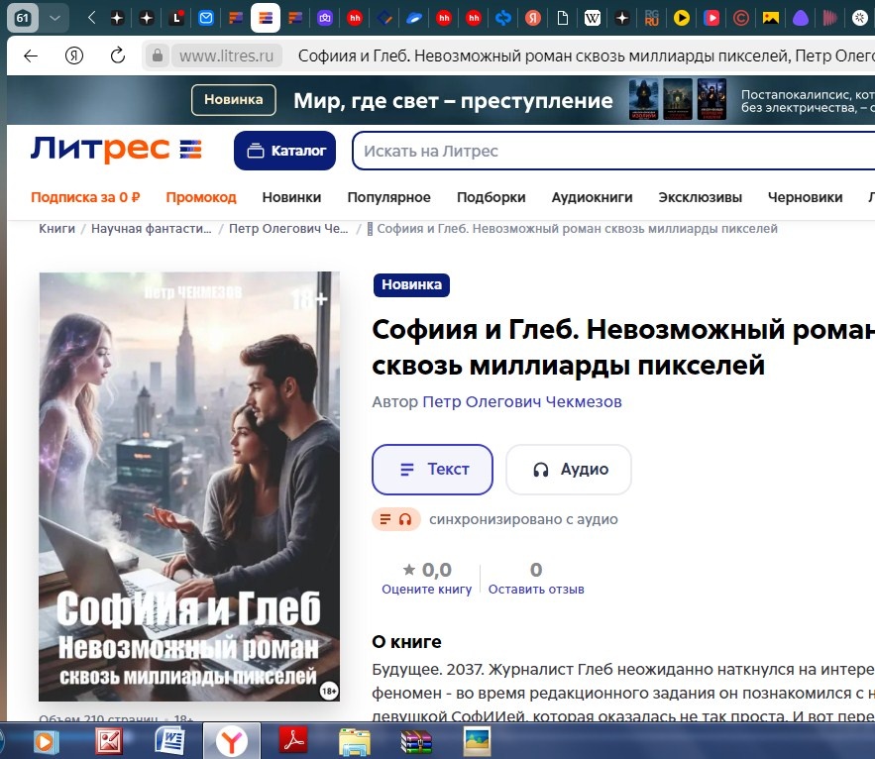Open the Подборки section
This screenshot has height=759, width=875.
492,197
